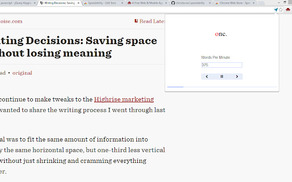Click the Words Per Minute input field
Screen dimensions: 292x182
pyautogui.click(x=221, y=65)
